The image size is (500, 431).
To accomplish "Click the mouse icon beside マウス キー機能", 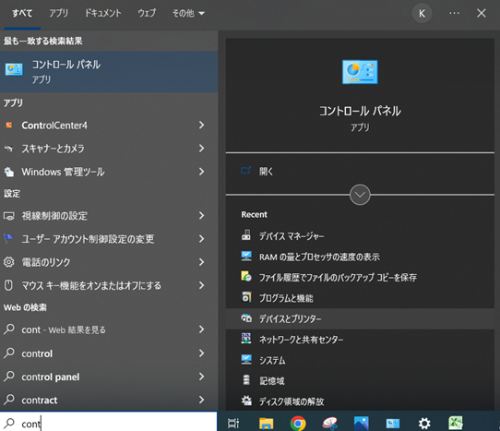I will point(9,285).
